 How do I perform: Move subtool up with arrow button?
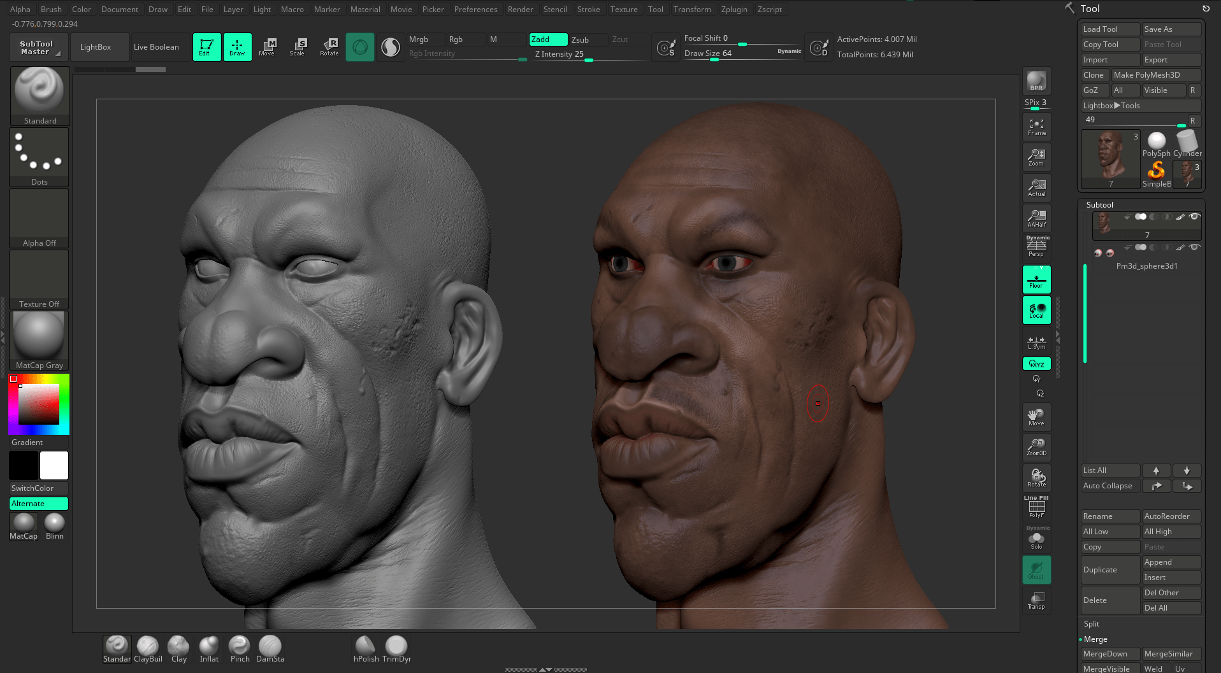coord(1156,471)
